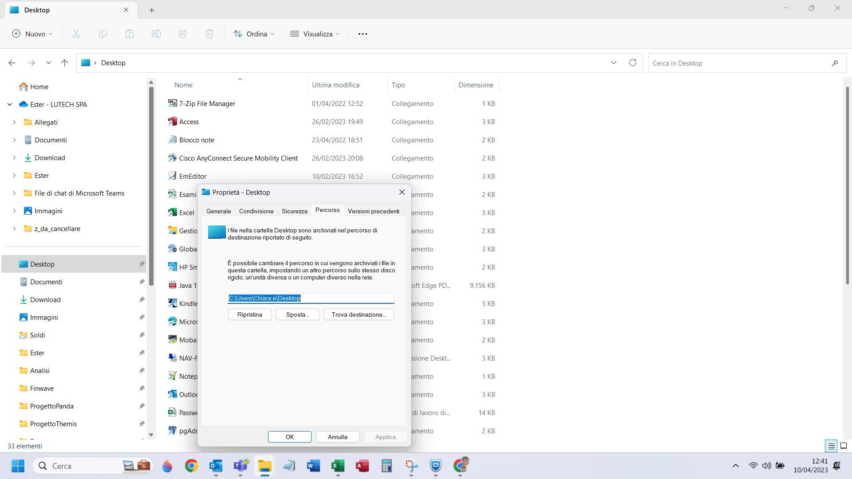Collapse the Ester - LUTECH SPA tree node

pyautogui.click(x=10, y=105)
